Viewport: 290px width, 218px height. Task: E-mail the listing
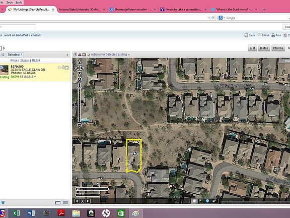point(263,35)
